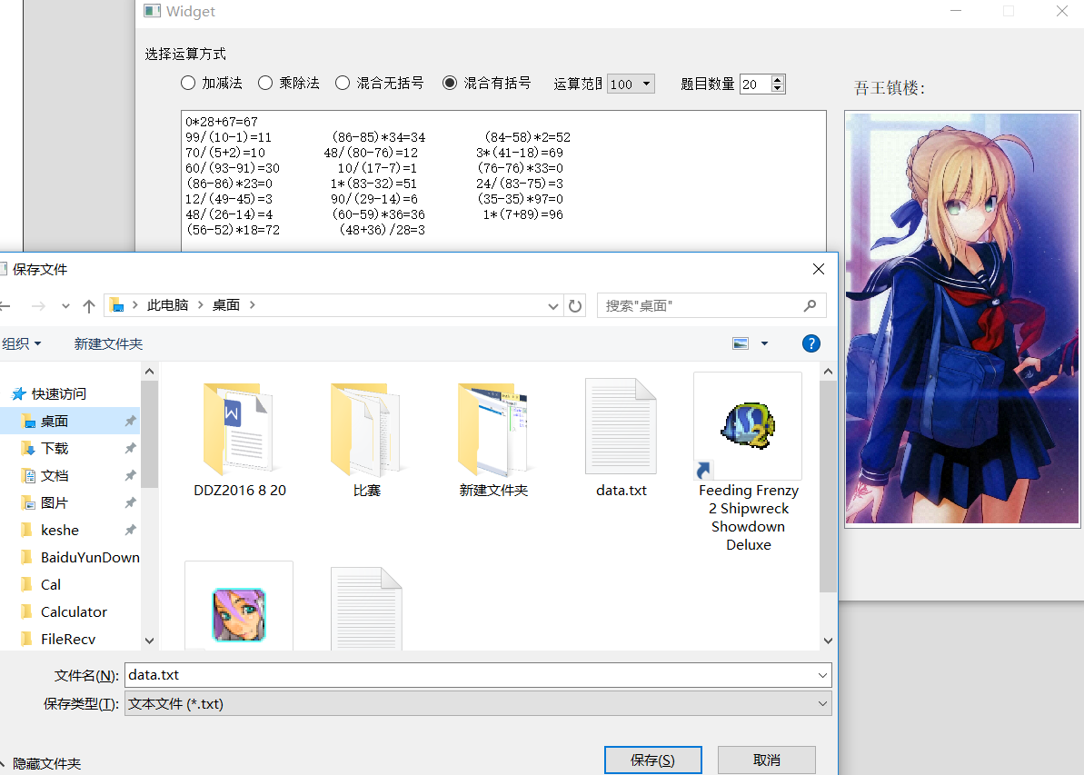
Task: Open the recent locations dropdown arrow
Action: click(65, 305)
